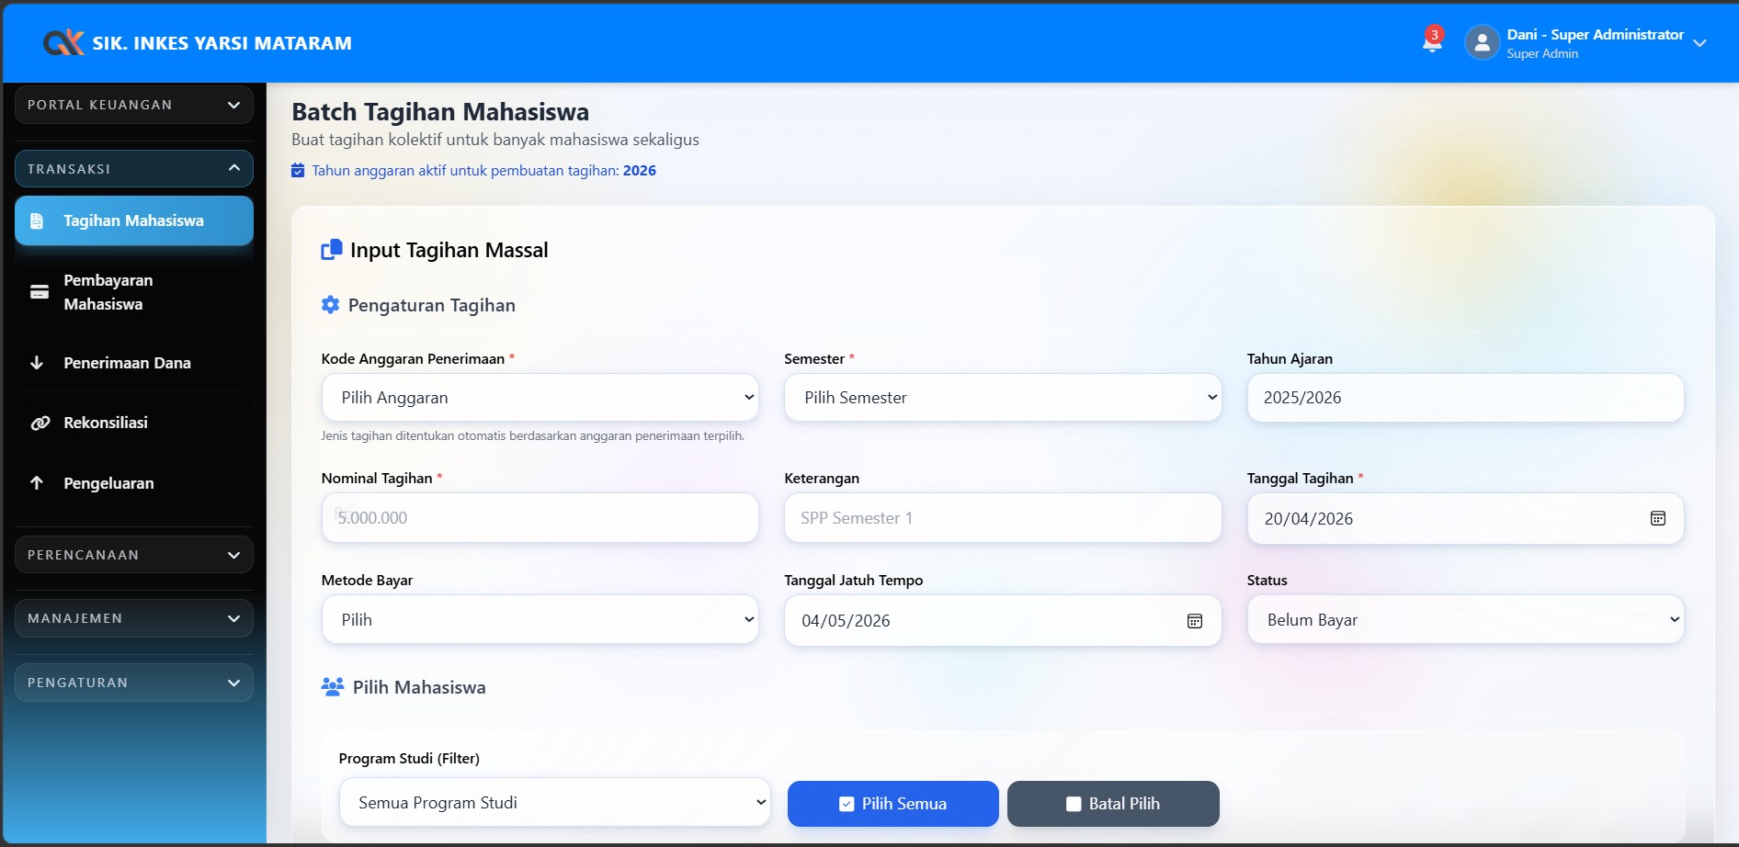Image resolution: width=1739 pixels, height=847 pixels.
Task: Open calendar picker for Tanggal Jatuh Tempo
Action: click(1194, 621)
